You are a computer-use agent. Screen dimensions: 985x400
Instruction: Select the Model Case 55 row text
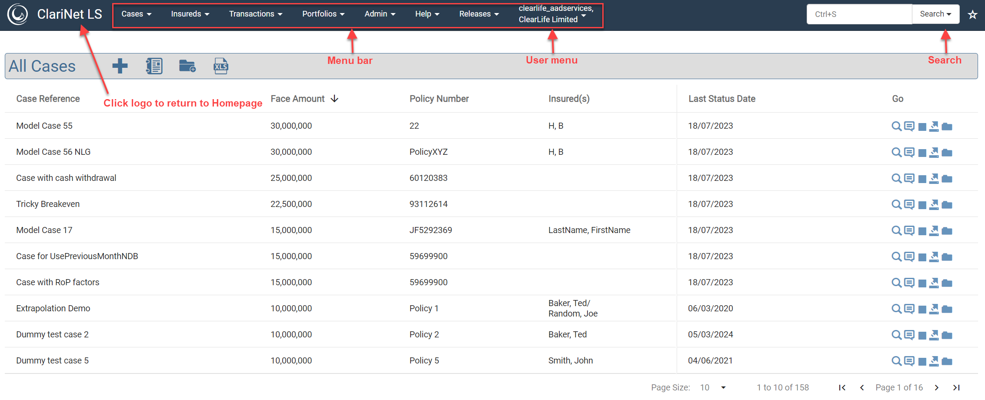(x=44, y=126)
